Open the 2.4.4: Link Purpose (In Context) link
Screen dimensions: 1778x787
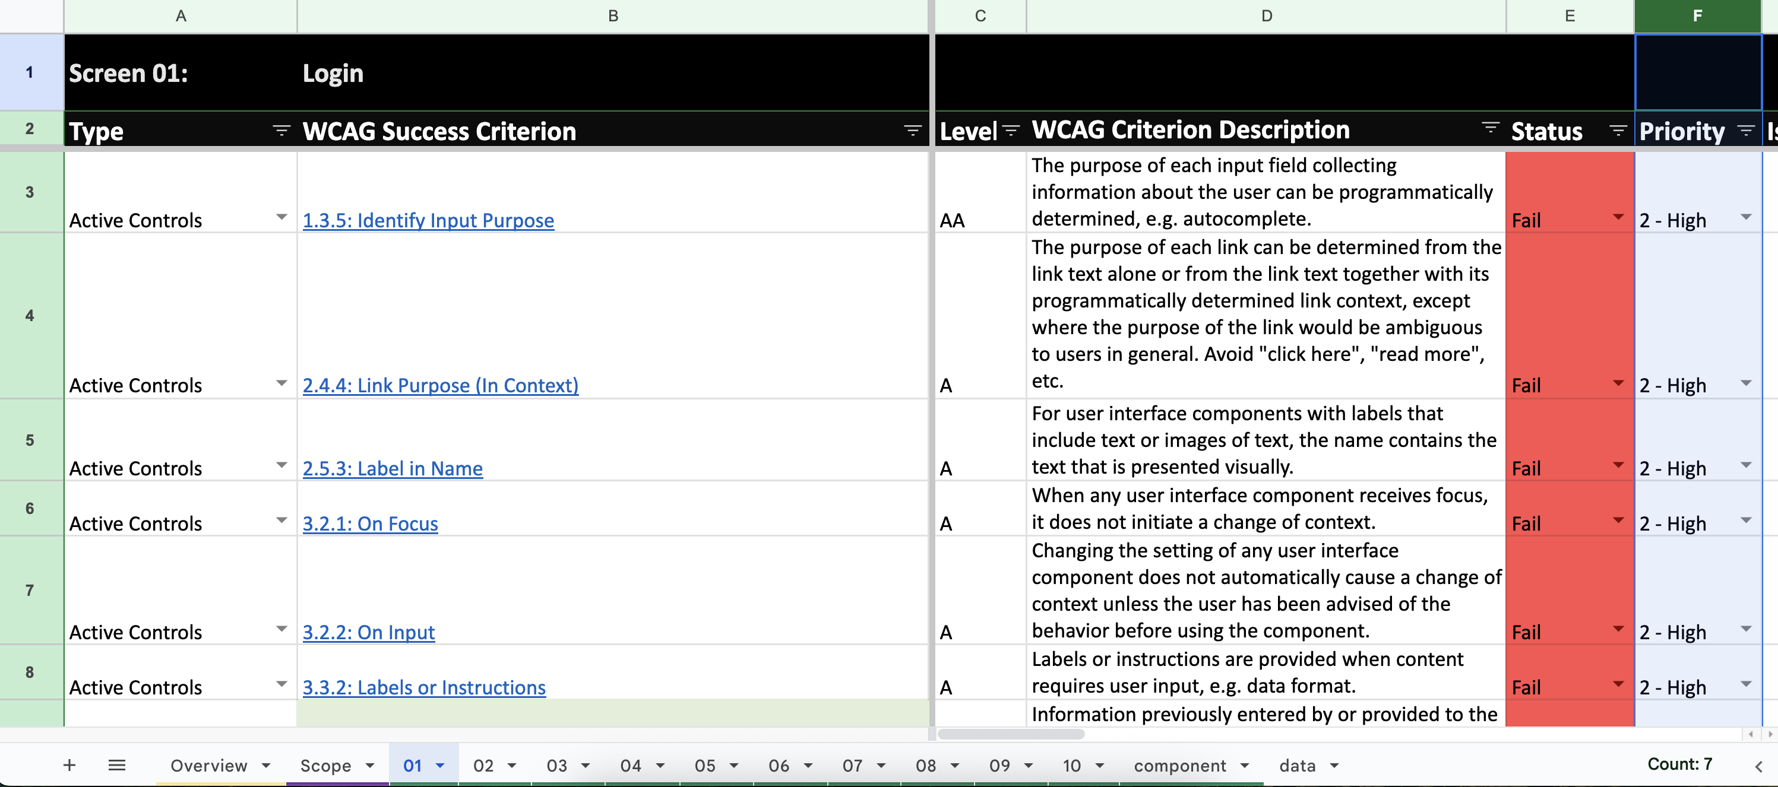[x=441, y=385]
